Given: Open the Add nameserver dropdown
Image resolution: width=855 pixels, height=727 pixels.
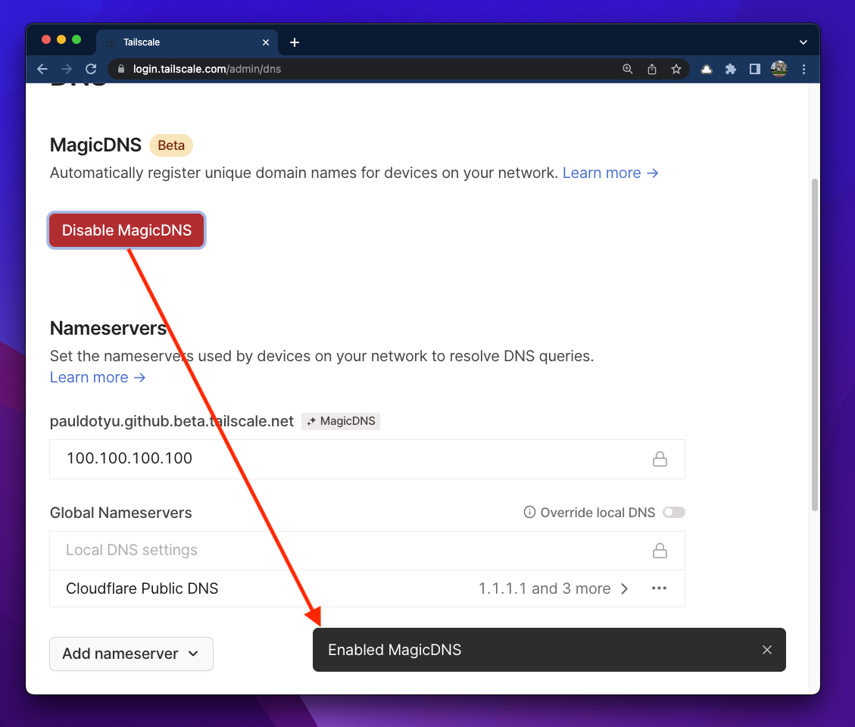Looking at the screenshot, I should 131,654.
